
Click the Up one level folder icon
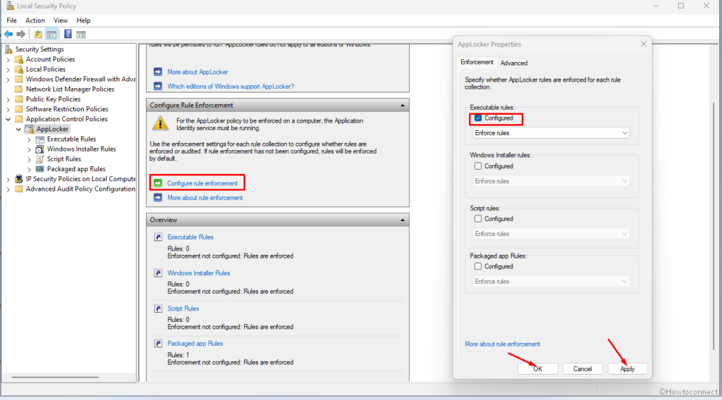click(38, 34)
